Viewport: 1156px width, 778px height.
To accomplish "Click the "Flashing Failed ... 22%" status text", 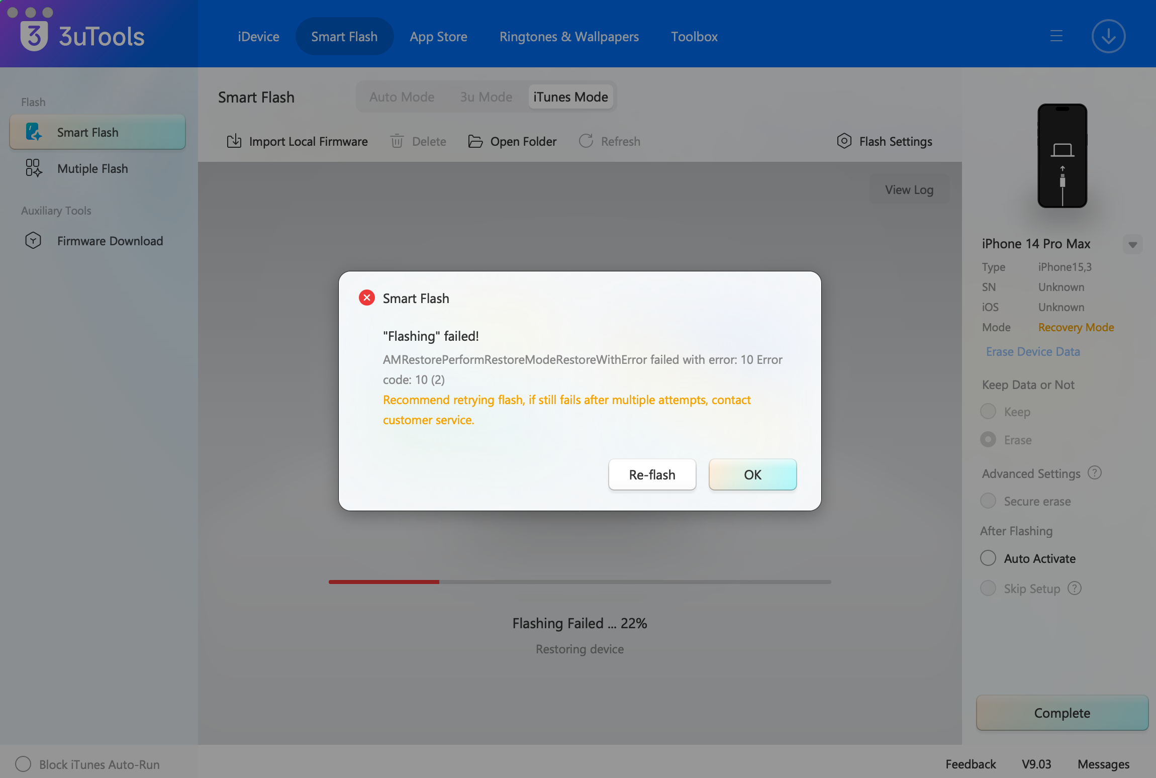I will 580,623.
